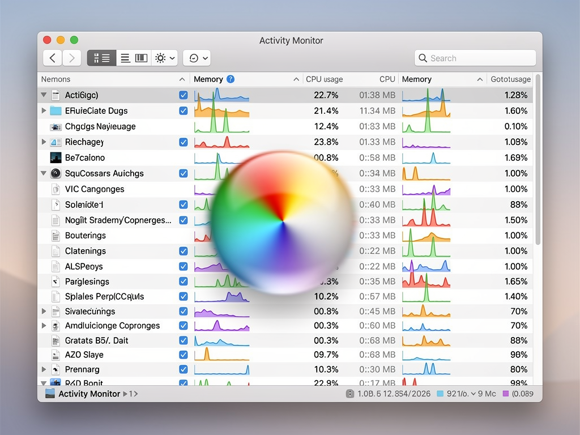Switch to the detailed list view icon
Image resolution: width=580 pixels, height=435 pixels.
coord(102,58)
